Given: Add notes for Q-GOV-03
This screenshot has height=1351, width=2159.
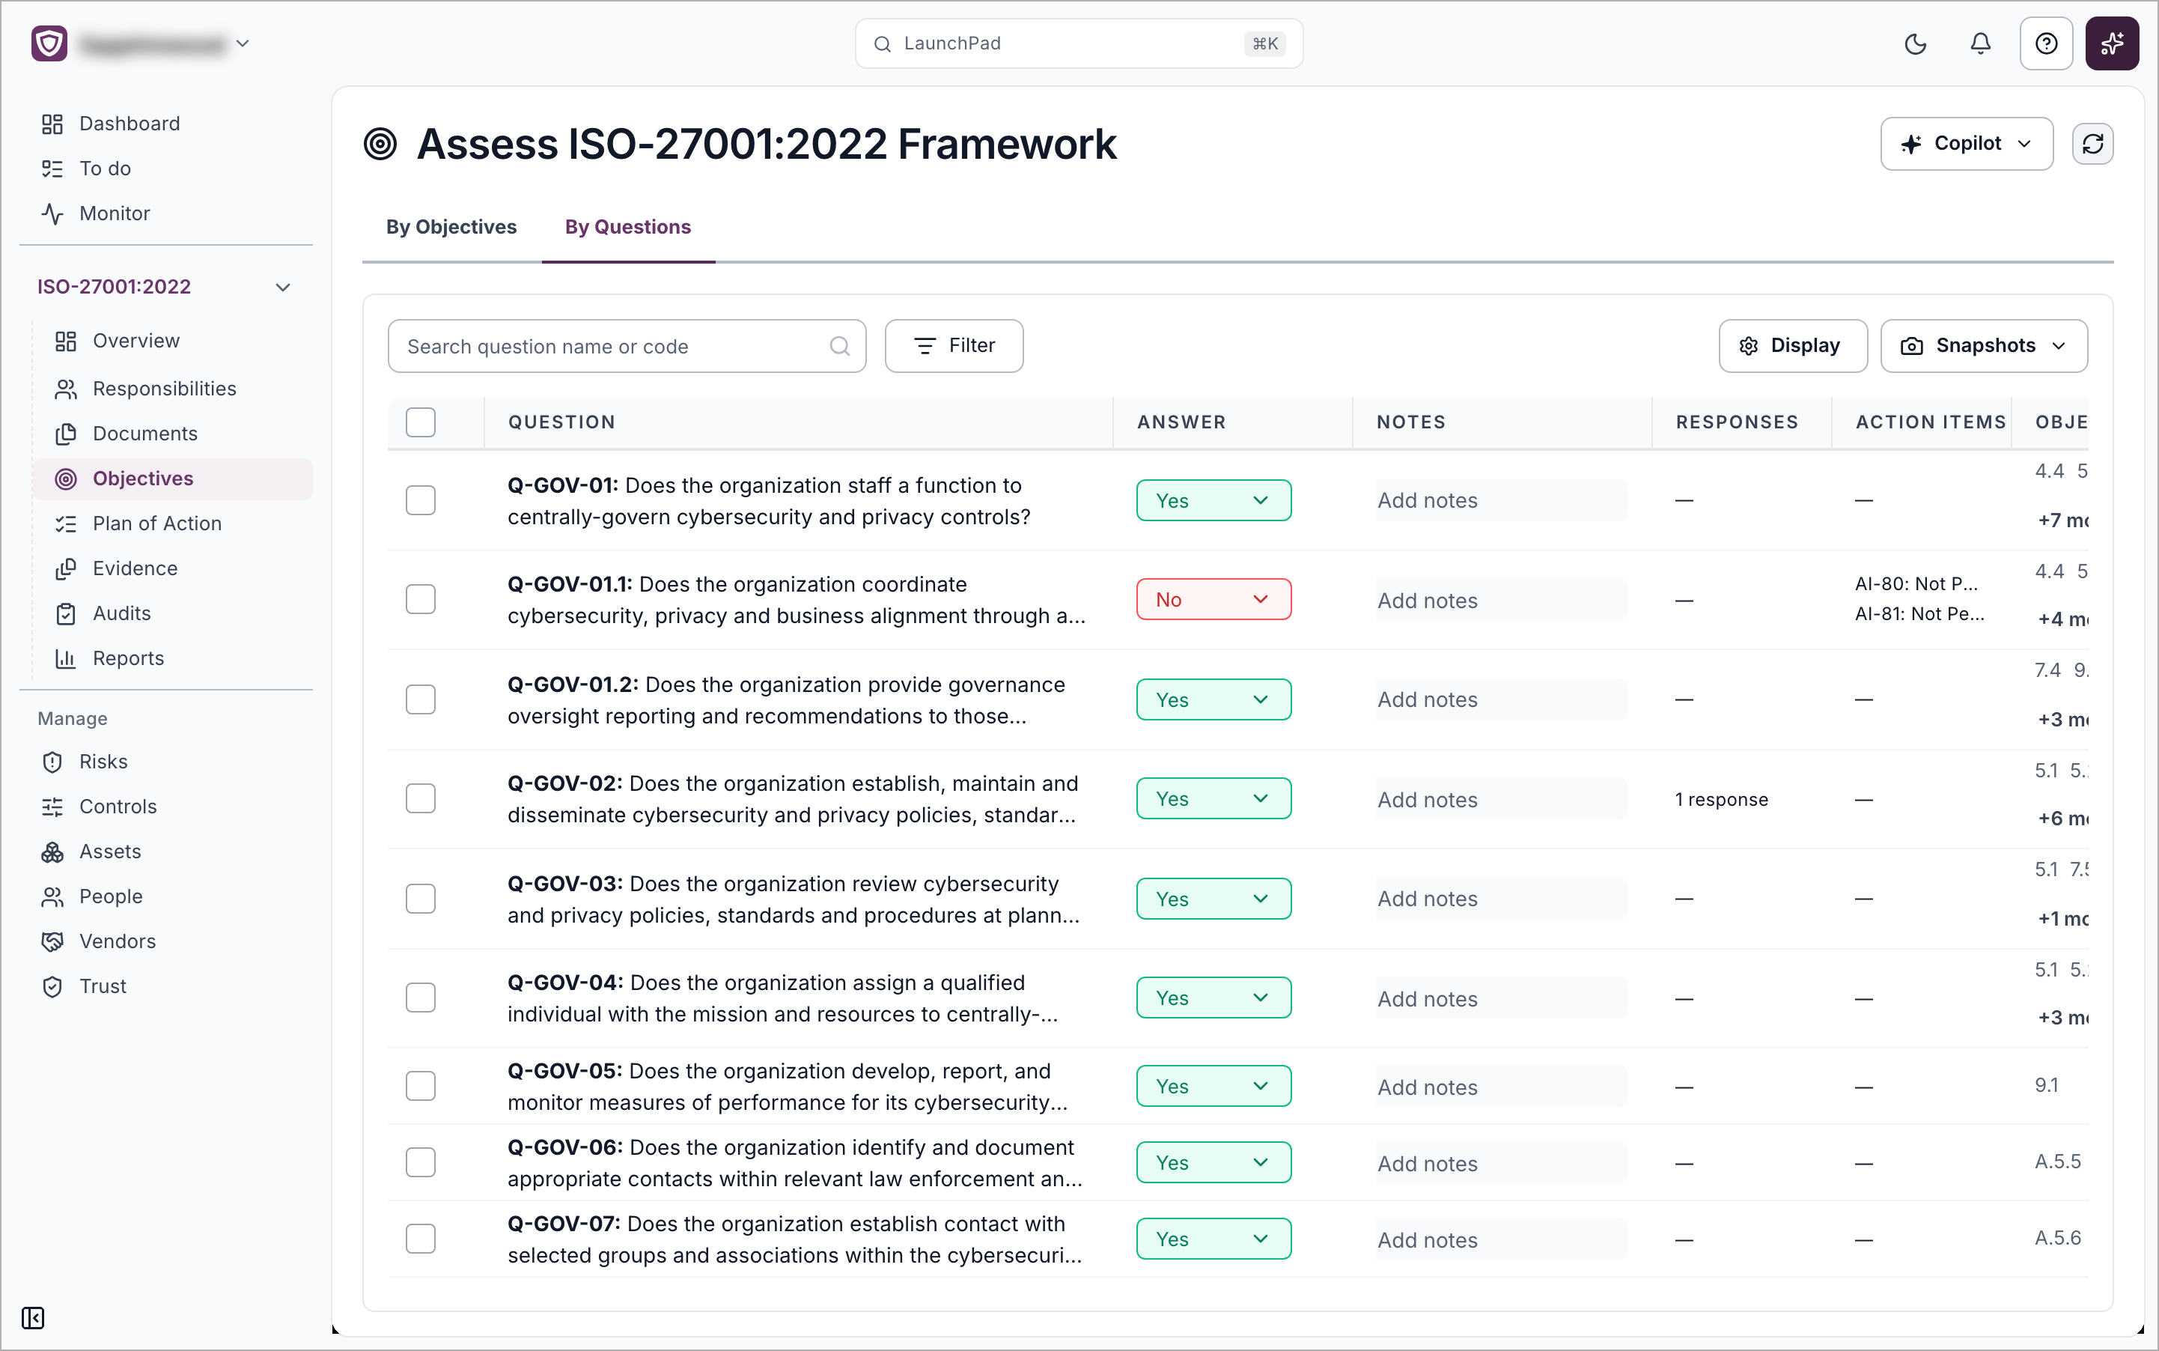Looking at the screenshot, I should pos(1501,898).
